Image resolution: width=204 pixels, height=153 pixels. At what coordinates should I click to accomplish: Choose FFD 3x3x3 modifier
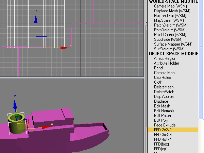click(163, 135)
